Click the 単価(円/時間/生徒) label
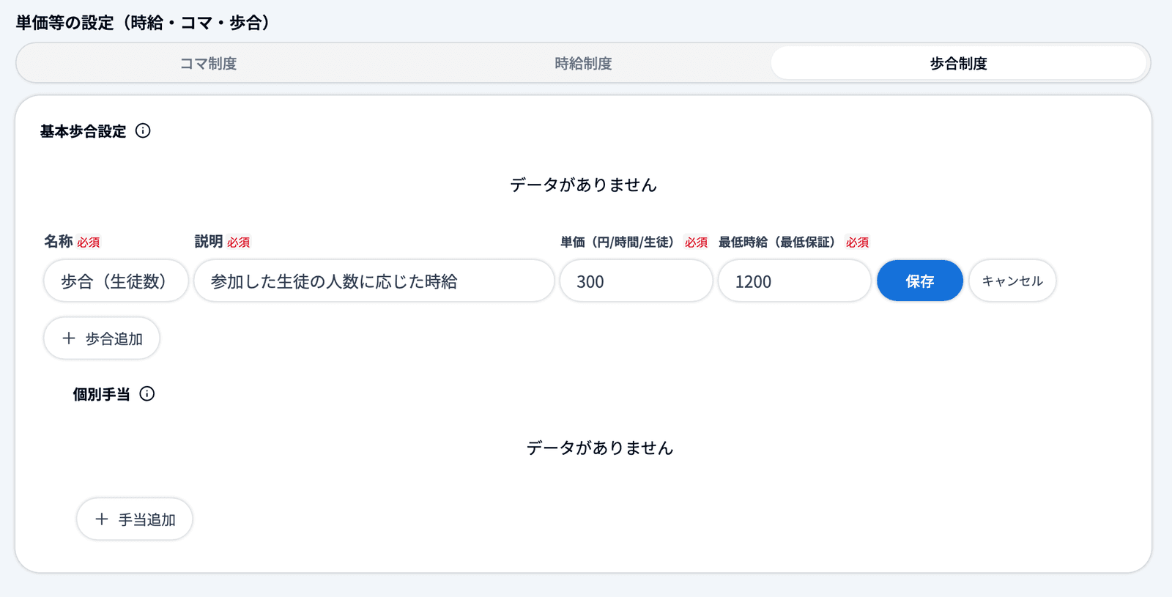1172x597 pixels. pyautogui.click(x=617, y=242)
